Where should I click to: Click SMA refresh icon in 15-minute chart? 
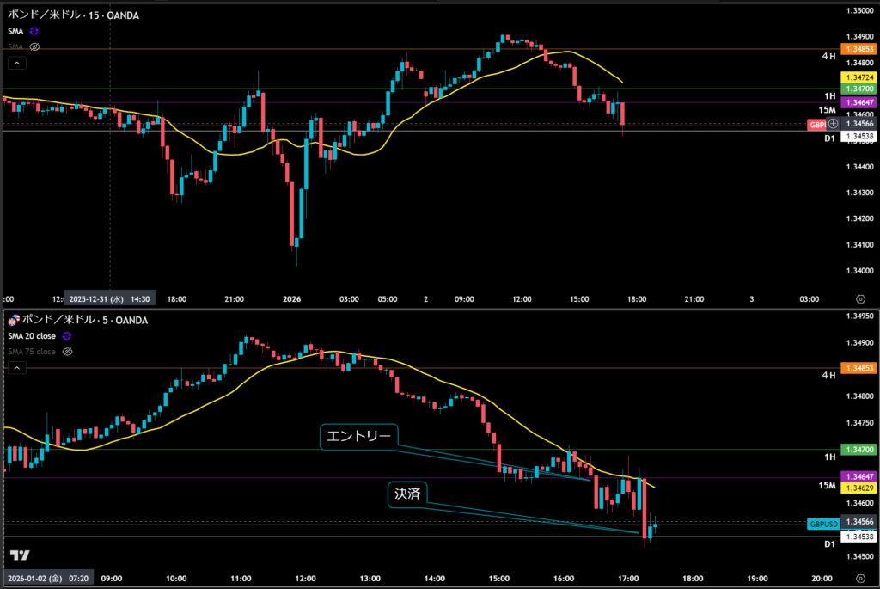coord(34,31)
